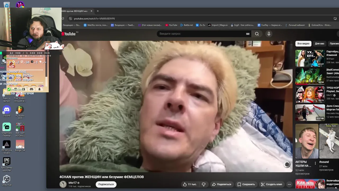The width and height of the screenshot is (339, 191).
Task: Open the Ezgif bookmark
Action: (242, 25)
